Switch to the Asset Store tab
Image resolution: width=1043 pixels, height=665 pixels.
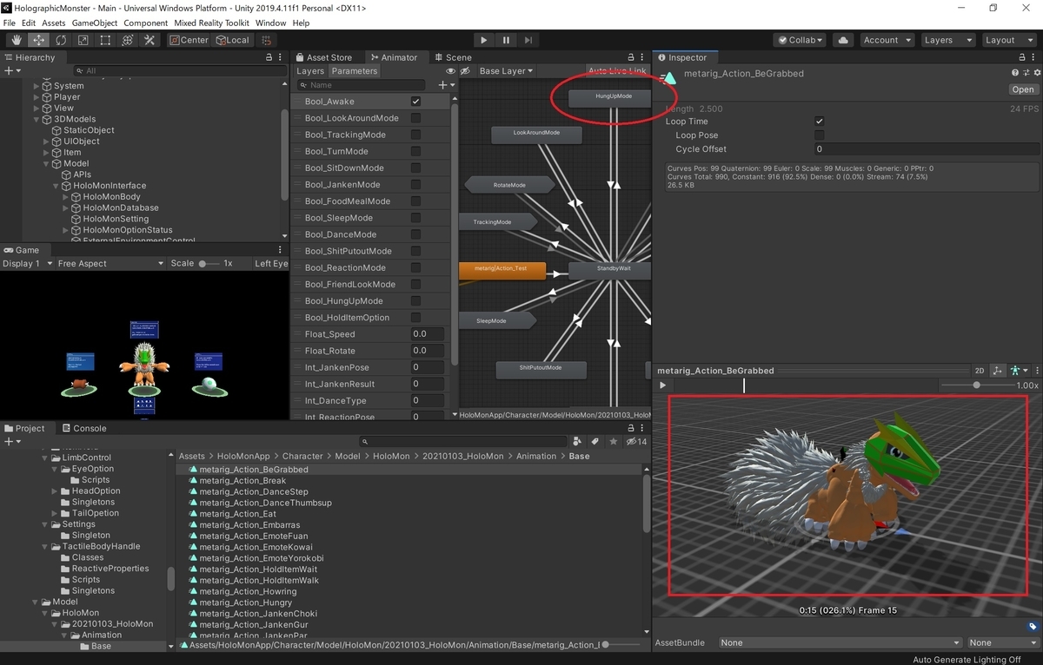(x=323, y=57)
